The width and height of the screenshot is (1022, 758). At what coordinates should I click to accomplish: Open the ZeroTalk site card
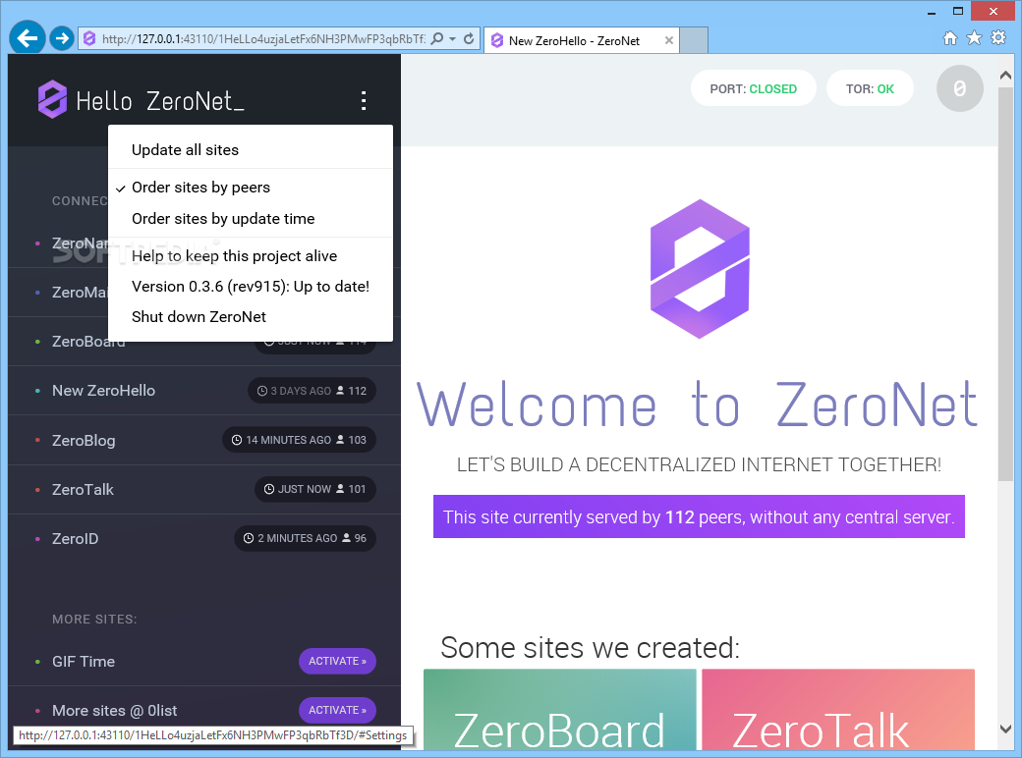(838, 710)
